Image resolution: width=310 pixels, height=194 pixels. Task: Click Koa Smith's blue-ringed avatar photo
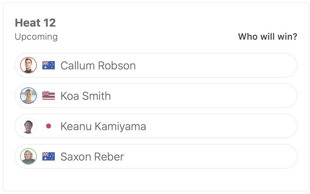click(28, 96)
